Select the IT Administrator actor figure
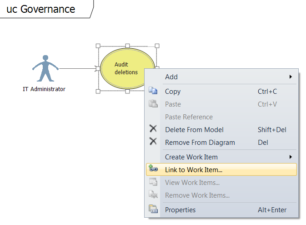Viewport: 306px width, 225px height. point(45,68)
